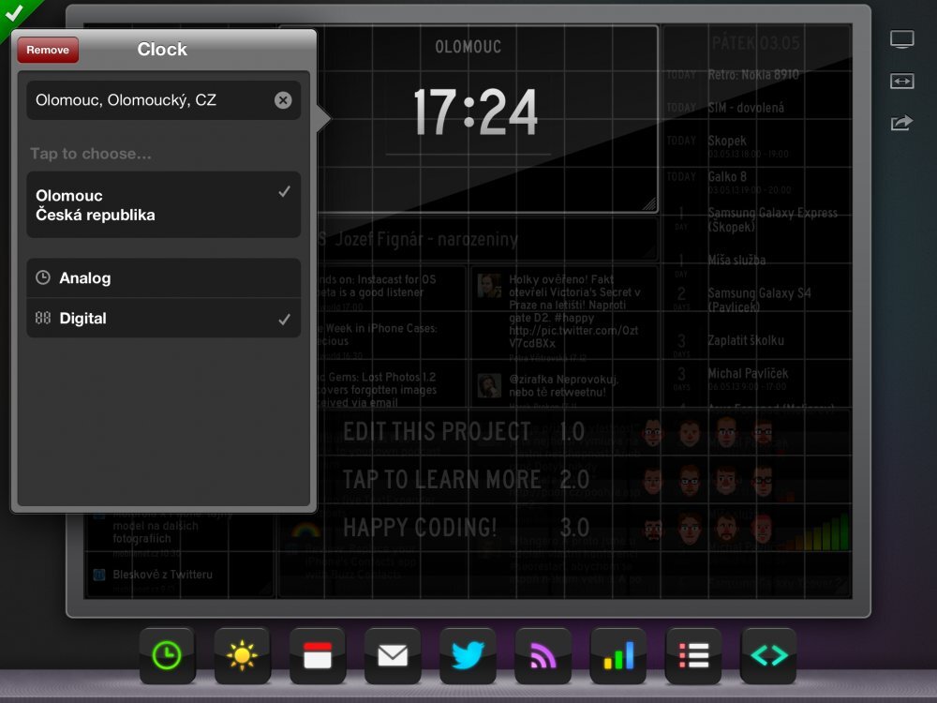The width and height of the screenshot is (937, 703).
Task: Select the Clock widget in the toolbar
Action: pos(168,656)
